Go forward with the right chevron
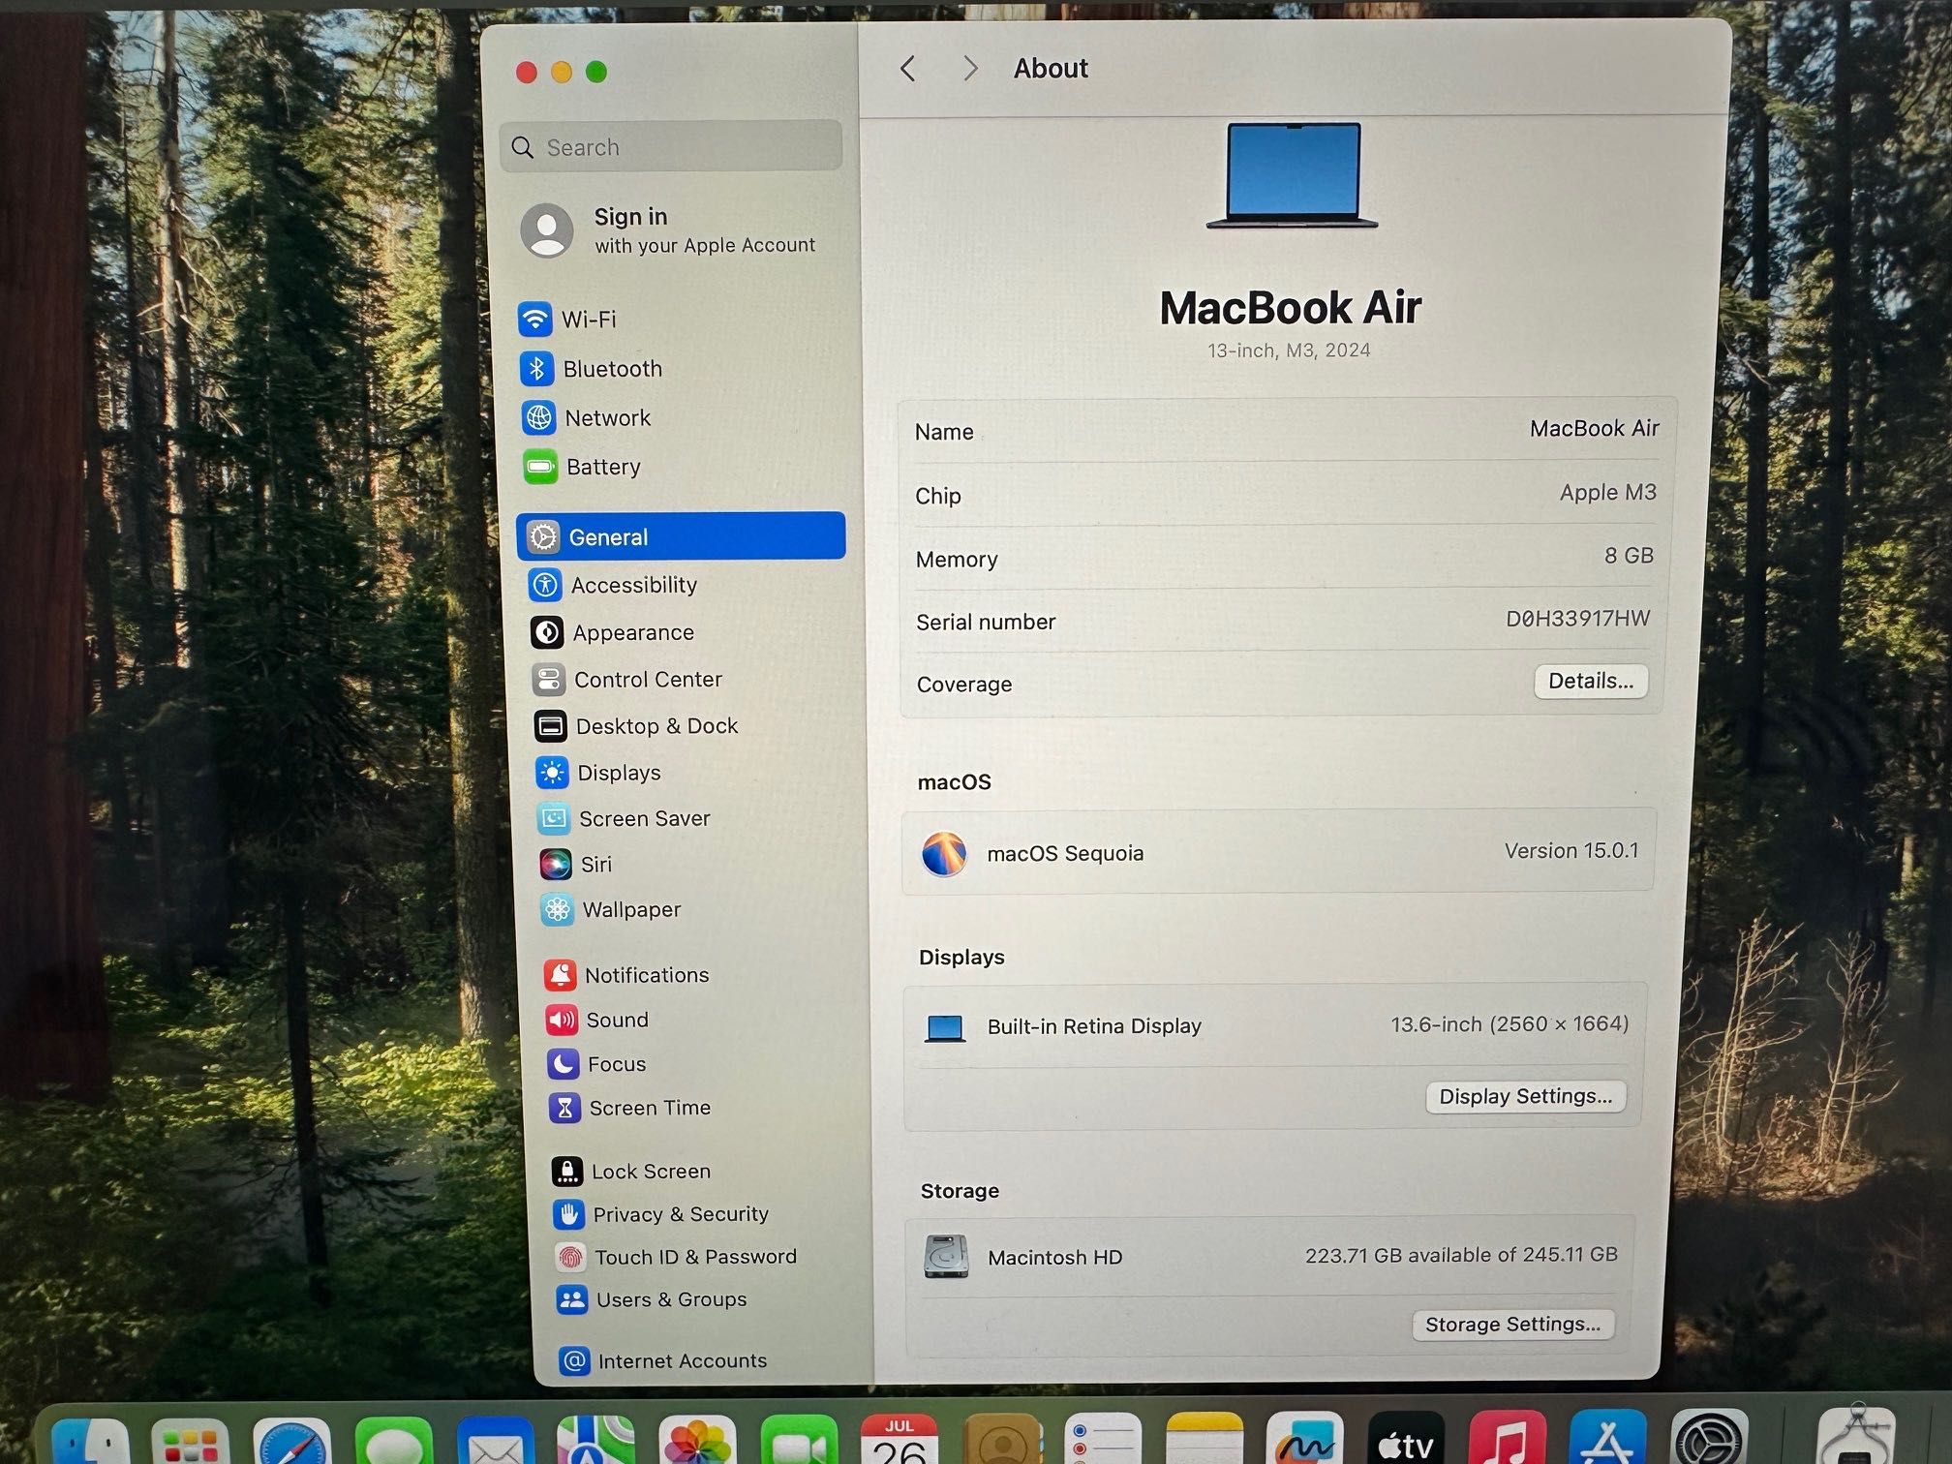Image resolution: width=1952 pixels, height=1464 pixels. point(970,69)
